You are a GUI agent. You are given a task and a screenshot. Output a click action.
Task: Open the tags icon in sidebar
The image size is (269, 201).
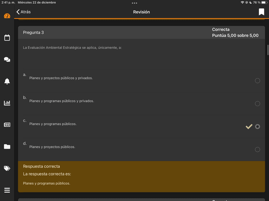tap(7, 168)
